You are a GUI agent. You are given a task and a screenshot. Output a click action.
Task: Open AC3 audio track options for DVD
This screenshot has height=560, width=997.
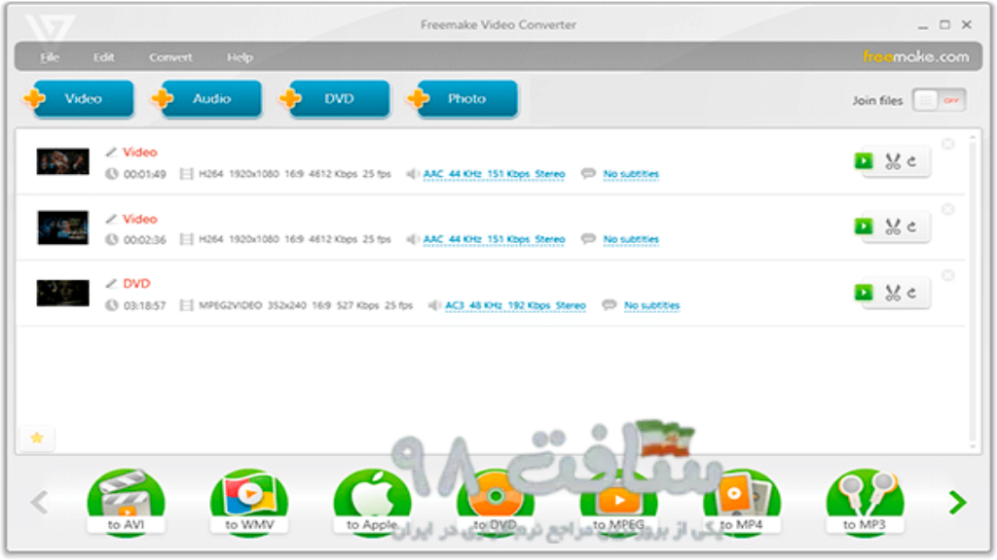coord(515,305)
